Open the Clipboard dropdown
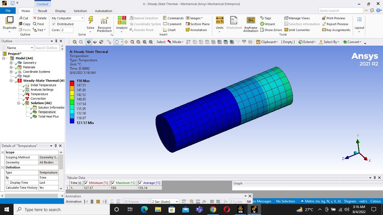Screen dimensions: 383x215 (267, 42)
